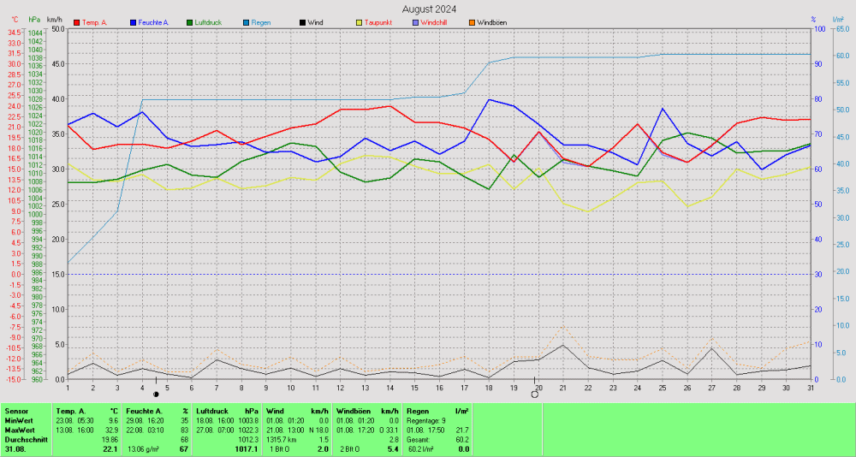
Task: Click the full moon symbol below the axis
Action: pos(535,394)
